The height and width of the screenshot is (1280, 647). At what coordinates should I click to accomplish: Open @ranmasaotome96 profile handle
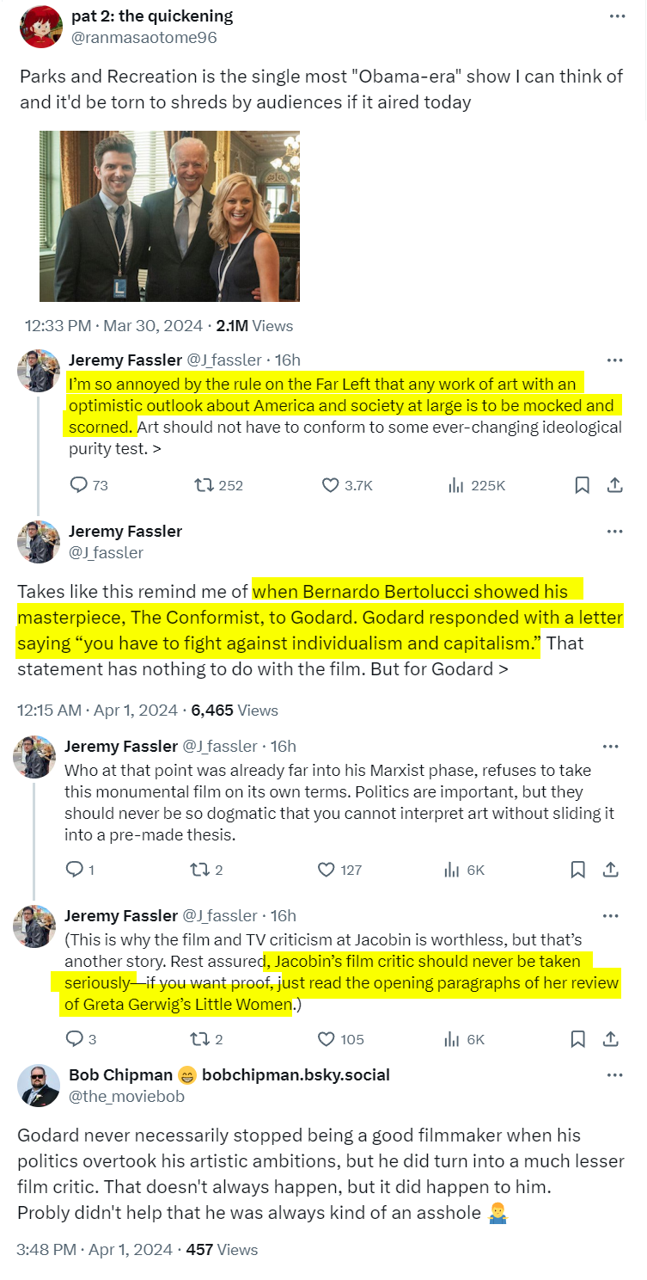[x=143, y=38]
